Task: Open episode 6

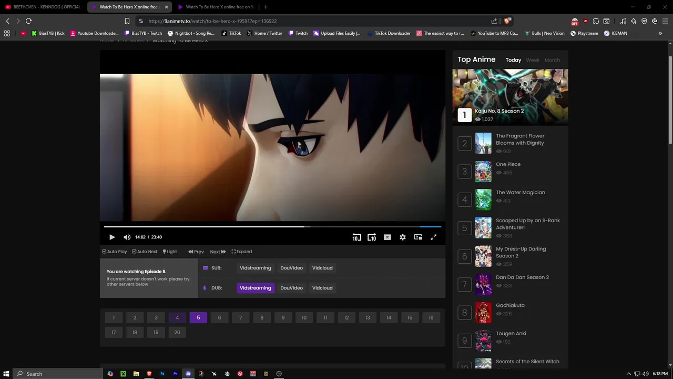Action: (x=219, y=317)
